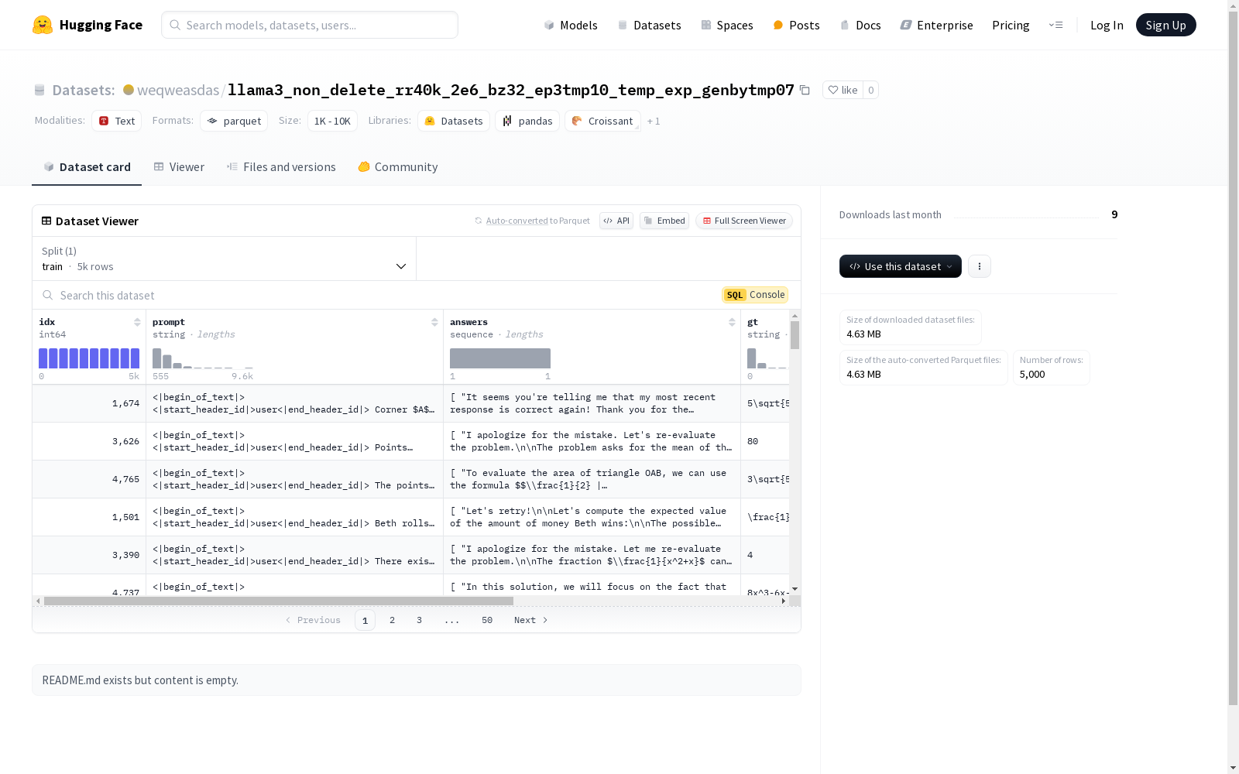Click the search magnifier in the dataset search
The width and height of the screenshot is (1239, 774).
click(48, 295)
